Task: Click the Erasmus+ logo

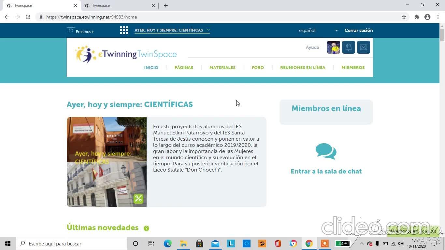Action: [80, 31]
